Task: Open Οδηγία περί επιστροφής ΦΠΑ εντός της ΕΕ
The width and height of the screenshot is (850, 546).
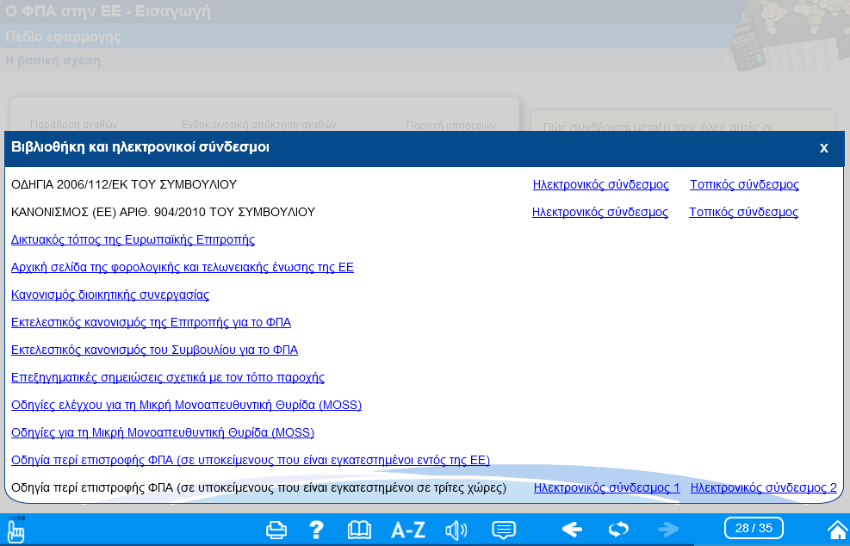Action: tap(251, 461)
